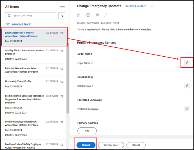This screenshot has height=150, width=194.
Task: Open ellipsis menu next to Katniss Everdeen
Action: [151, 6]
